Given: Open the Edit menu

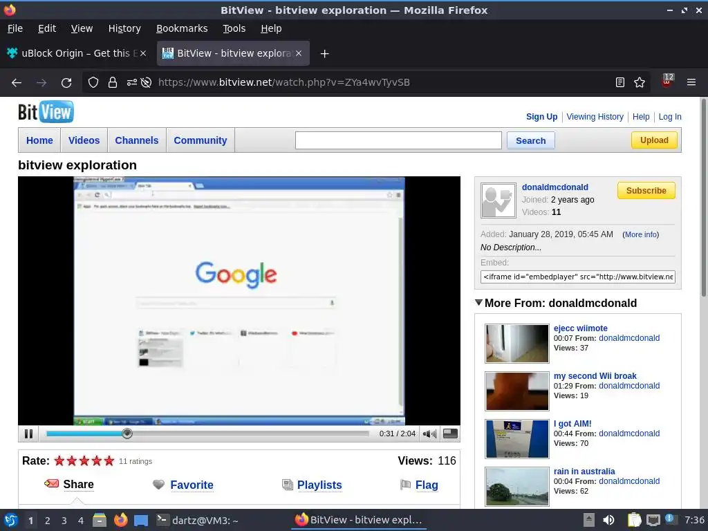Looking at the screenshot, I should [47, 28].
